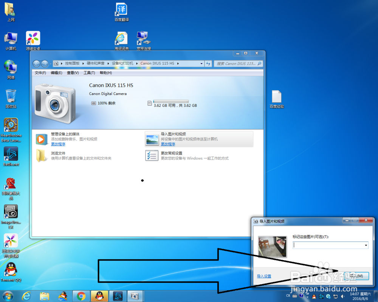Click the Show desktop button at taskbar end
This screenshot has height=302, width=378.
[x=376, y=296]
